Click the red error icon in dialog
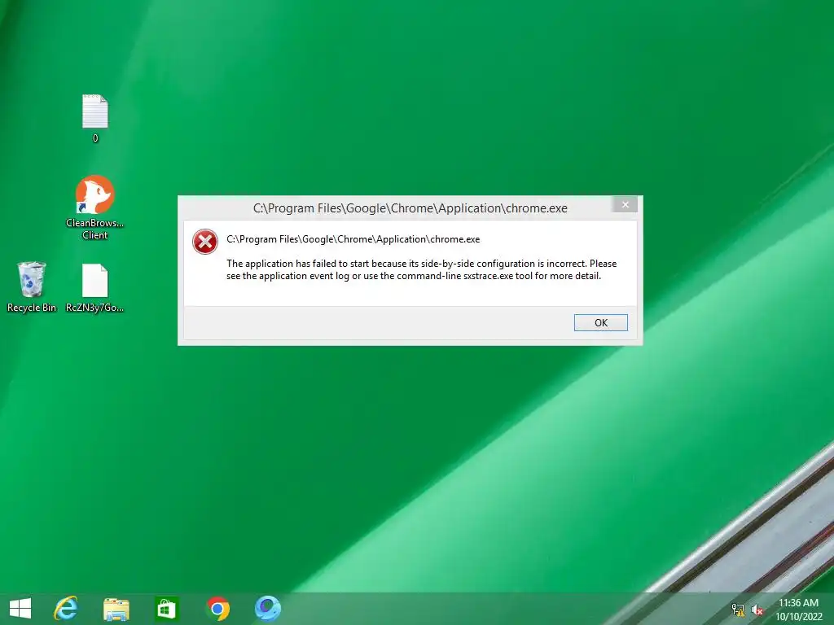The height and width of the screenshot is (625, 834). [x=204, y=242]
